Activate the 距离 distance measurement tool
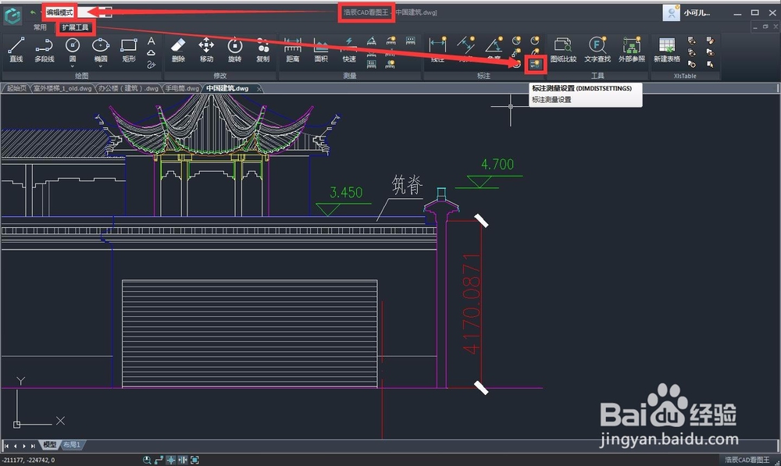The image size is (781, 466). click(x=293, y=49)
